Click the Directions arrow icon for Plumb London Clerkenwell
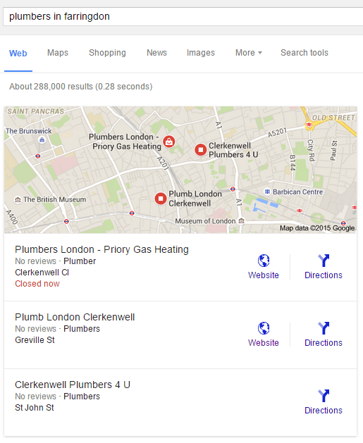 [324, 328]
